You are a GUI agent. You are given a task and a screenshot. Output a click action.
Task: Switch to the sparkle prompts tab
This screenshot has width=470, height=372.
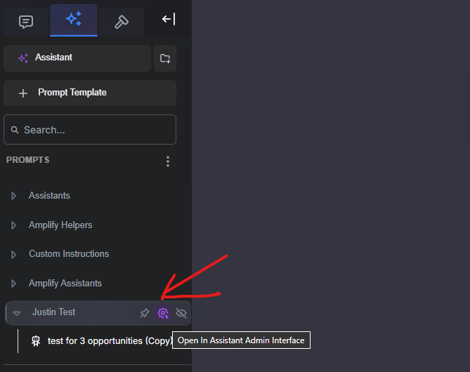(74, 20)
